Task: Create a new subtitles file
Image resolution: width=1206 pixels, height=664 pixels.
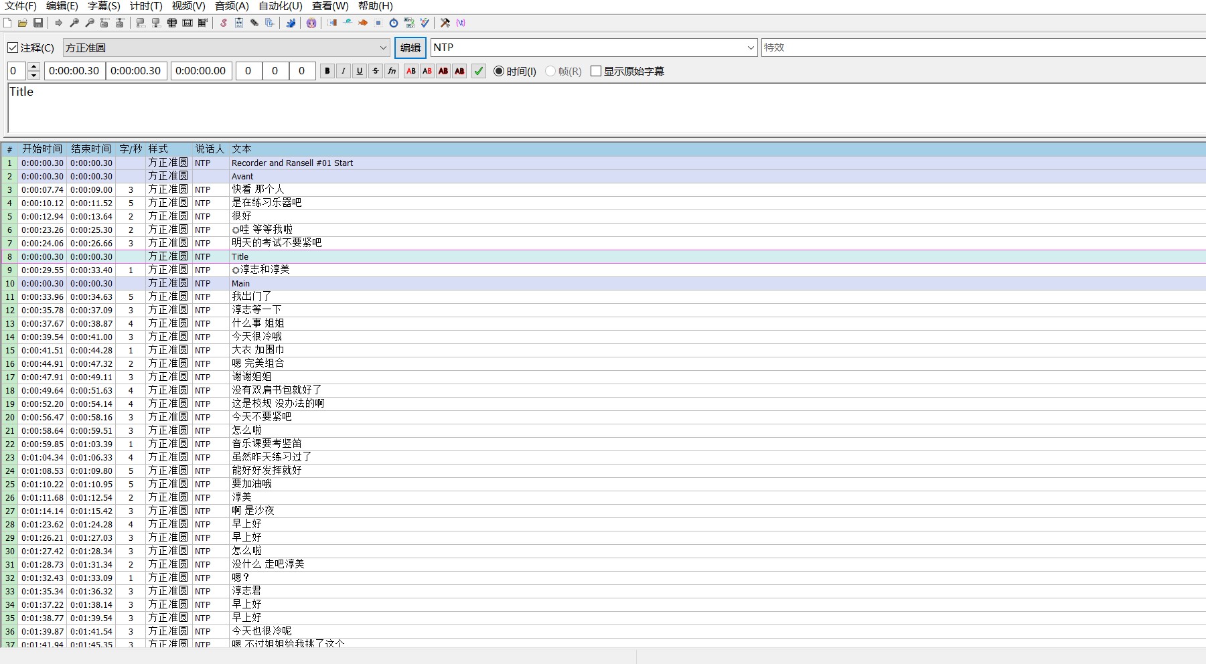Action: (7, 23)
